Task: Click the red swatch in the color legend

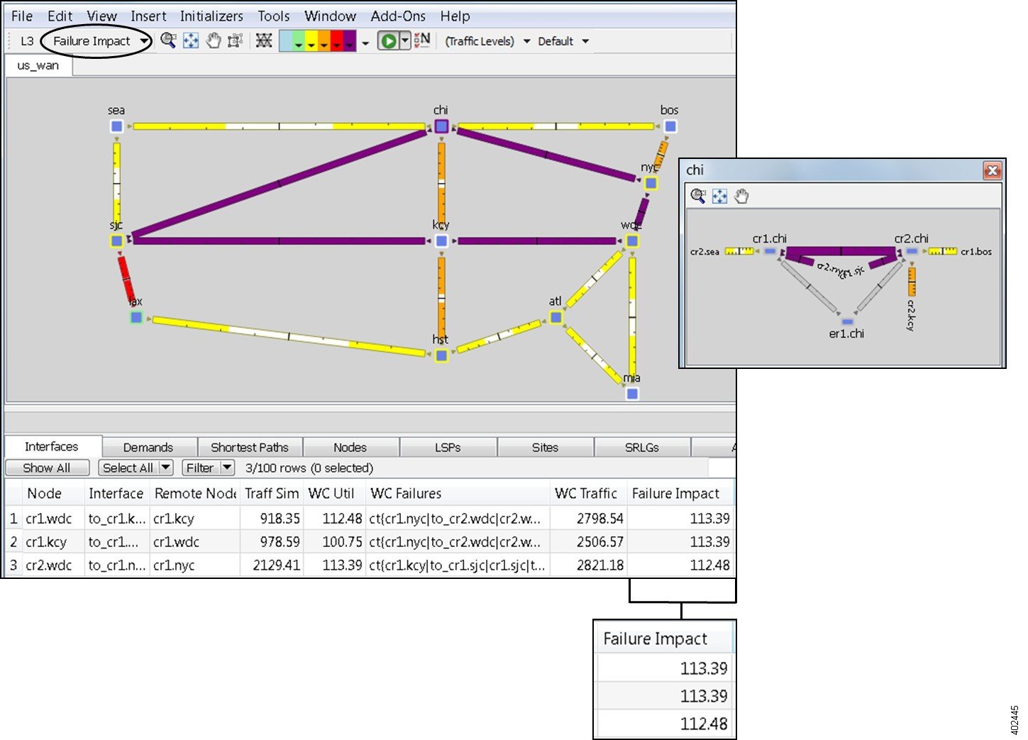Action: [x=337, y=40]
